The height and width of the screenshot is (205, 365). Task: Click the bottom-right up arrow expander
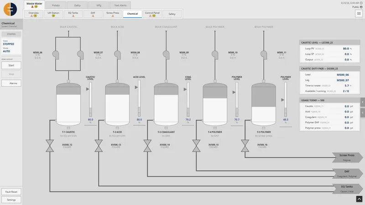[x=359, y=199]
